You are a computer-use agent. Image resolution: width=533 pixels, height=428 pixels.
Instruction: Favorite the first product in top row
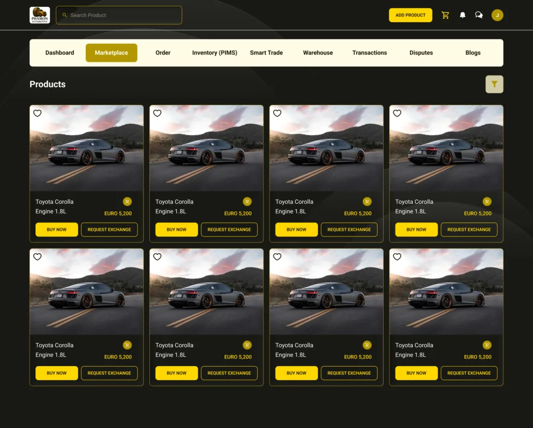[37, 113]
